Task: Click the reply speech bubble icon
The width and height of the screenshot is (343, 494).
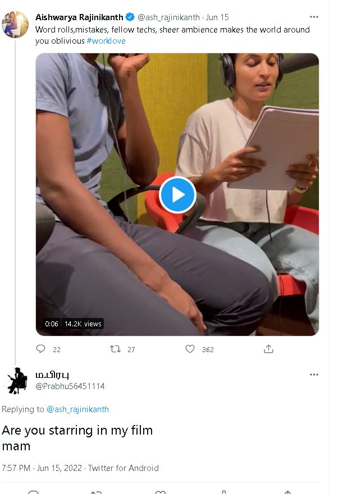Action: 40,349
